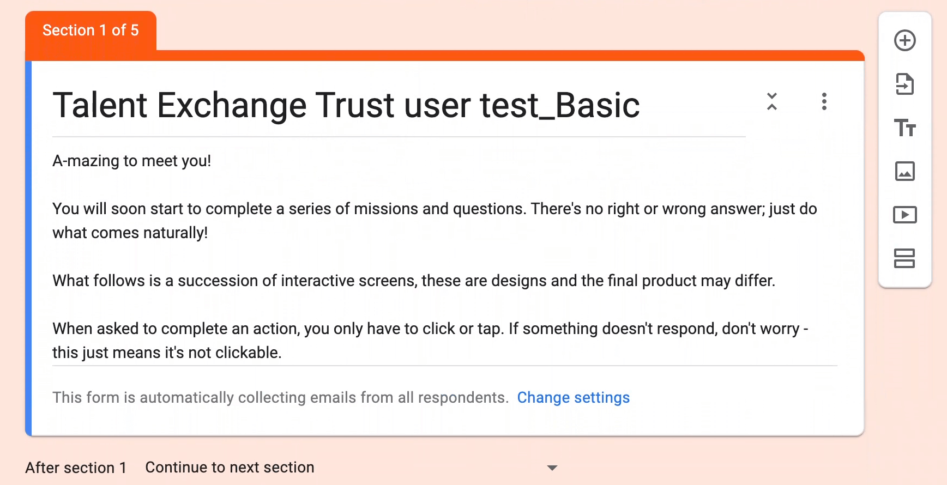
Task: Select the 'Section 1 of 5' tab label
Action: pyautogui.click(x=91, y=31)
